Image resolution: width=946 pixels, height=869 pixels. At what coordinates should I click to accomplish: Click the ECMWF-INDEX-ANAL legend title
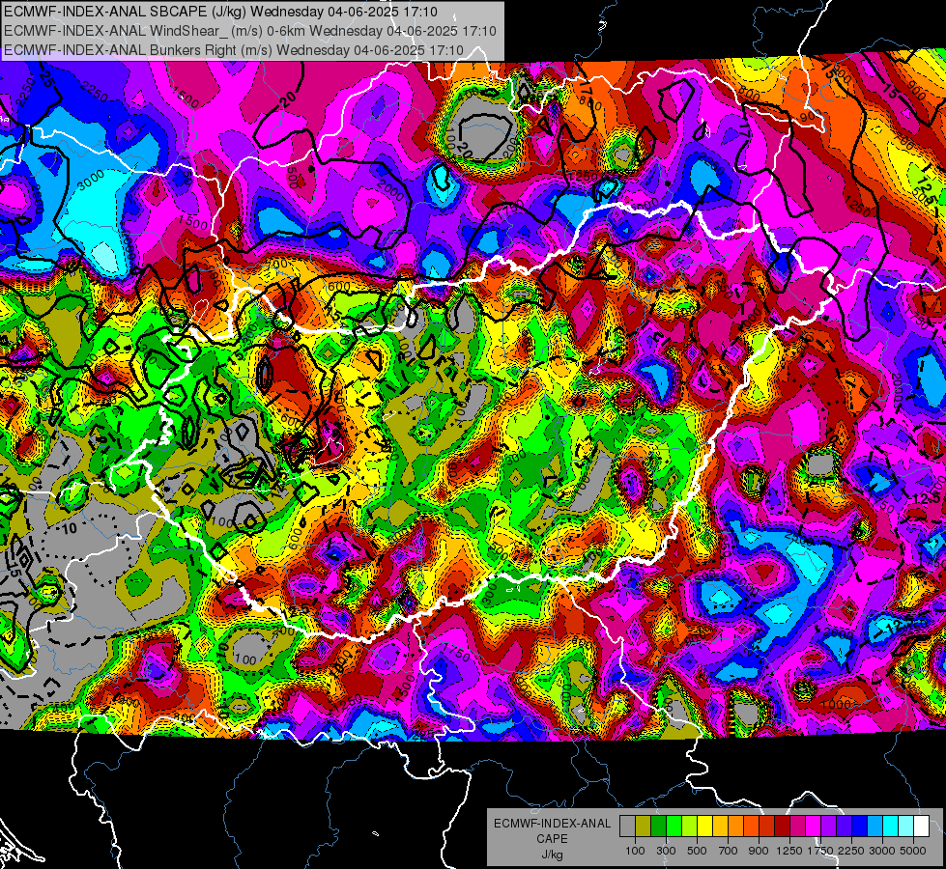pos(553,824)
